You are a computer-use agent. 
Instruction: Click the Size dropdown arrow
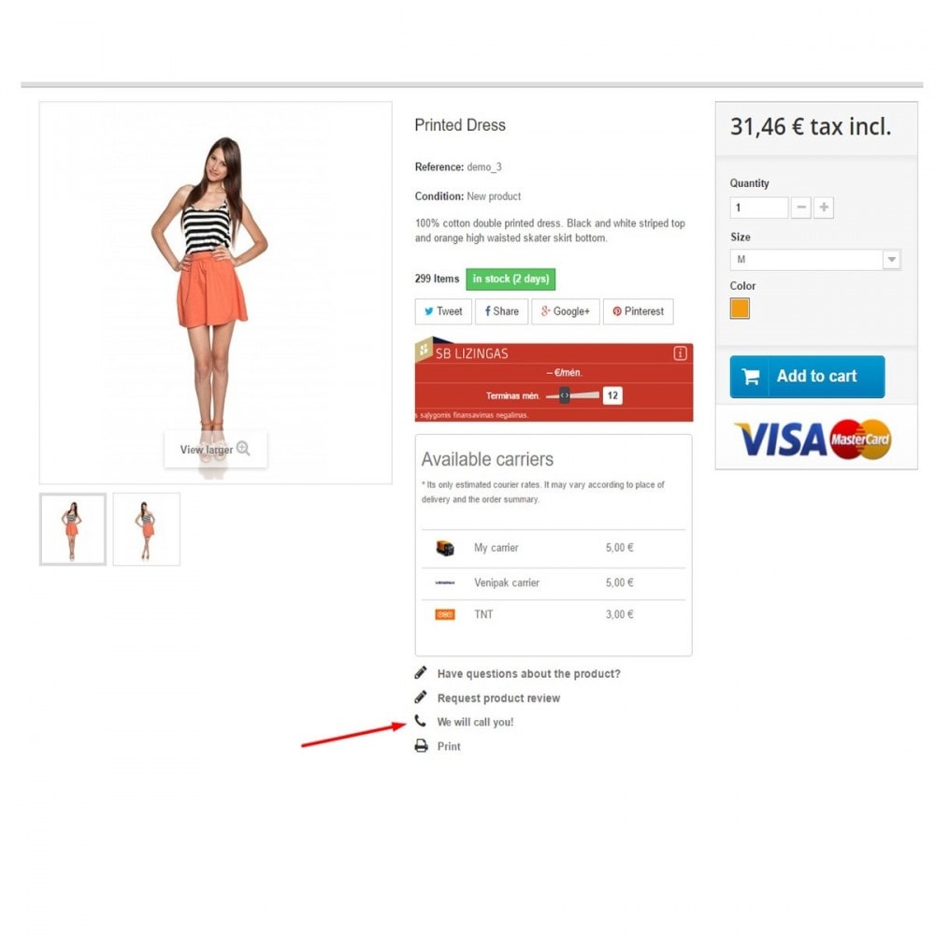891,259
